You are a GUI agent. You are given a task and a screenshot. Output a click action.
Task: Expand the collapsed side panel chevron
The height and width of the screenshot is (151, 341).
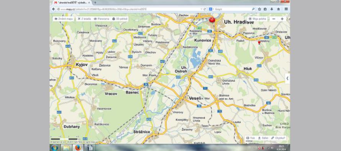point(287,78)
